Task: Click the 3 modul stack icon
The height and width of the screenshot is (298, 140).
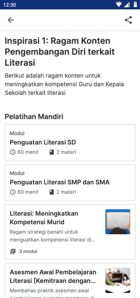Action: (x=13, y=251)
